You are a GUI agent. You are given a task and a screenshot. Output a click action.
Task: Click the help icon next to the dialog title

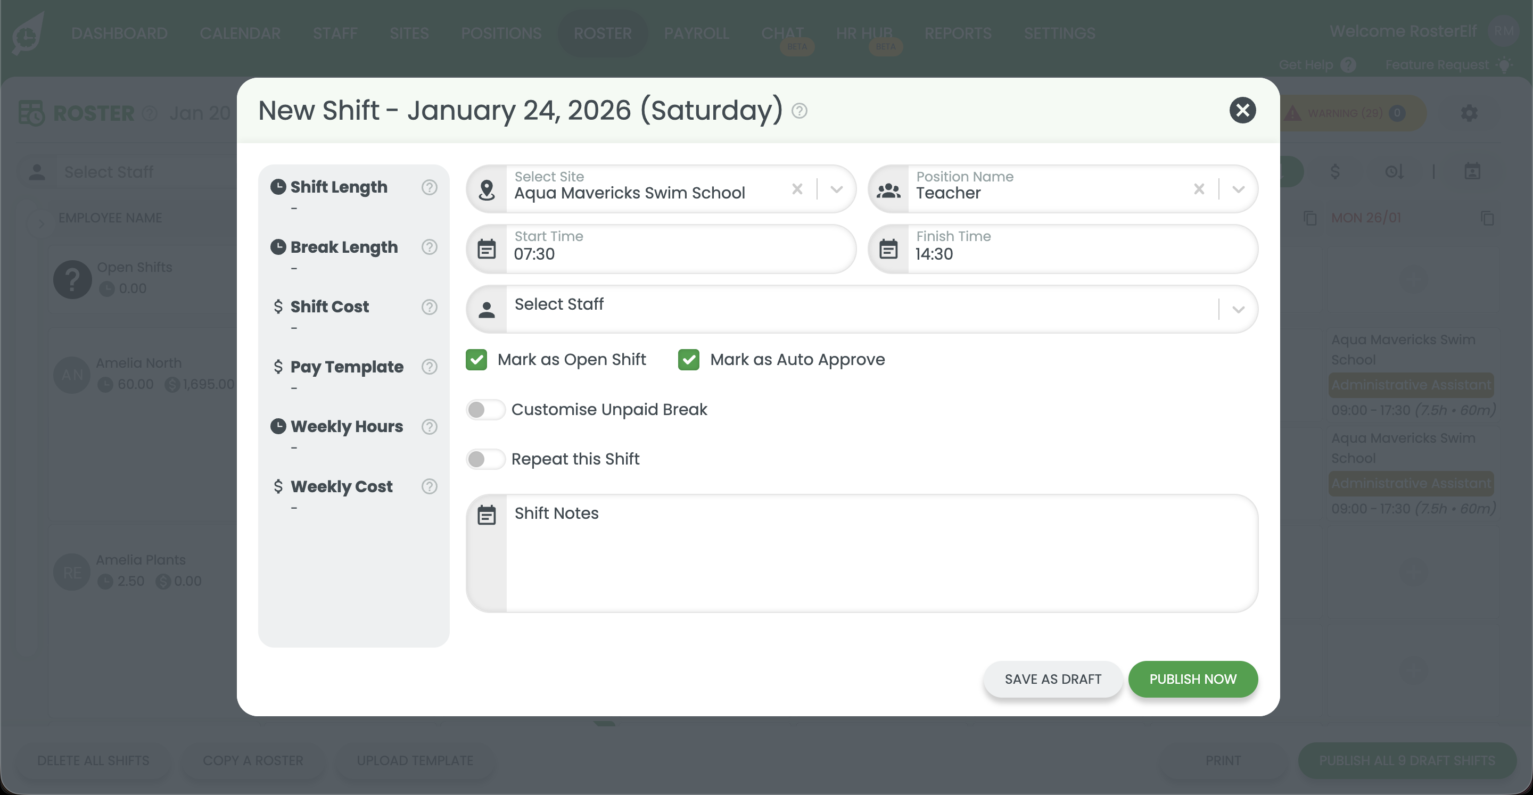coord(798,111)
